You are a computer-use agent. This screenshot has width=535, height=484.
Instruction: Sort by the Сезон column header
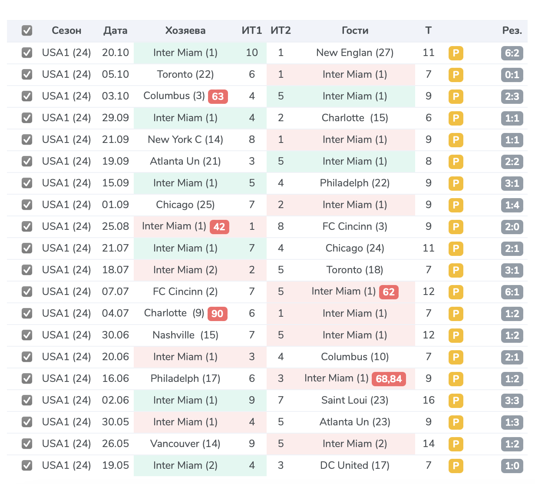pyautogui.click(x=66, y=30)
